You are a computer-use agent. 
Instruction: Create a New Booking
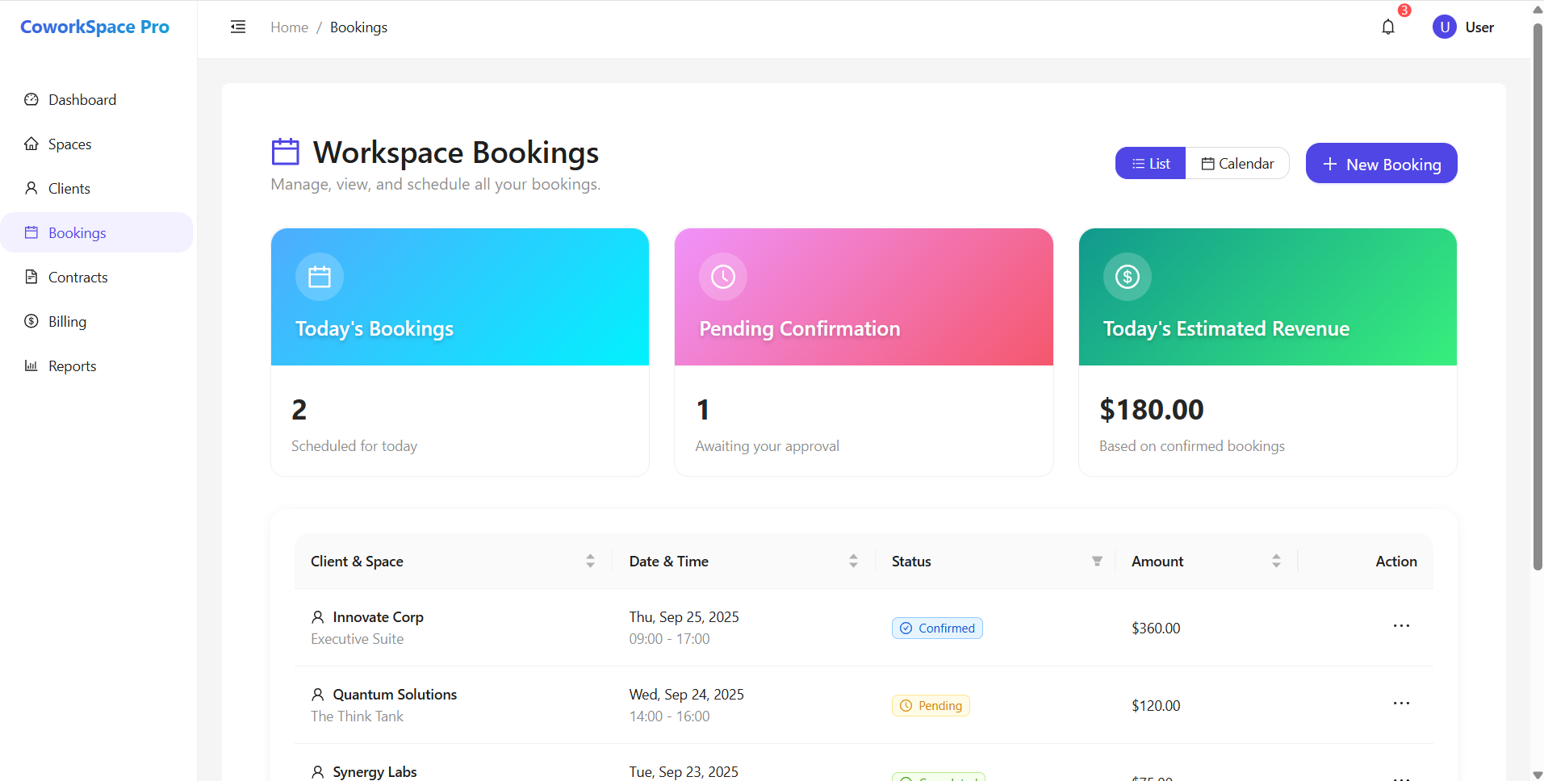(x=1381, y=164)
